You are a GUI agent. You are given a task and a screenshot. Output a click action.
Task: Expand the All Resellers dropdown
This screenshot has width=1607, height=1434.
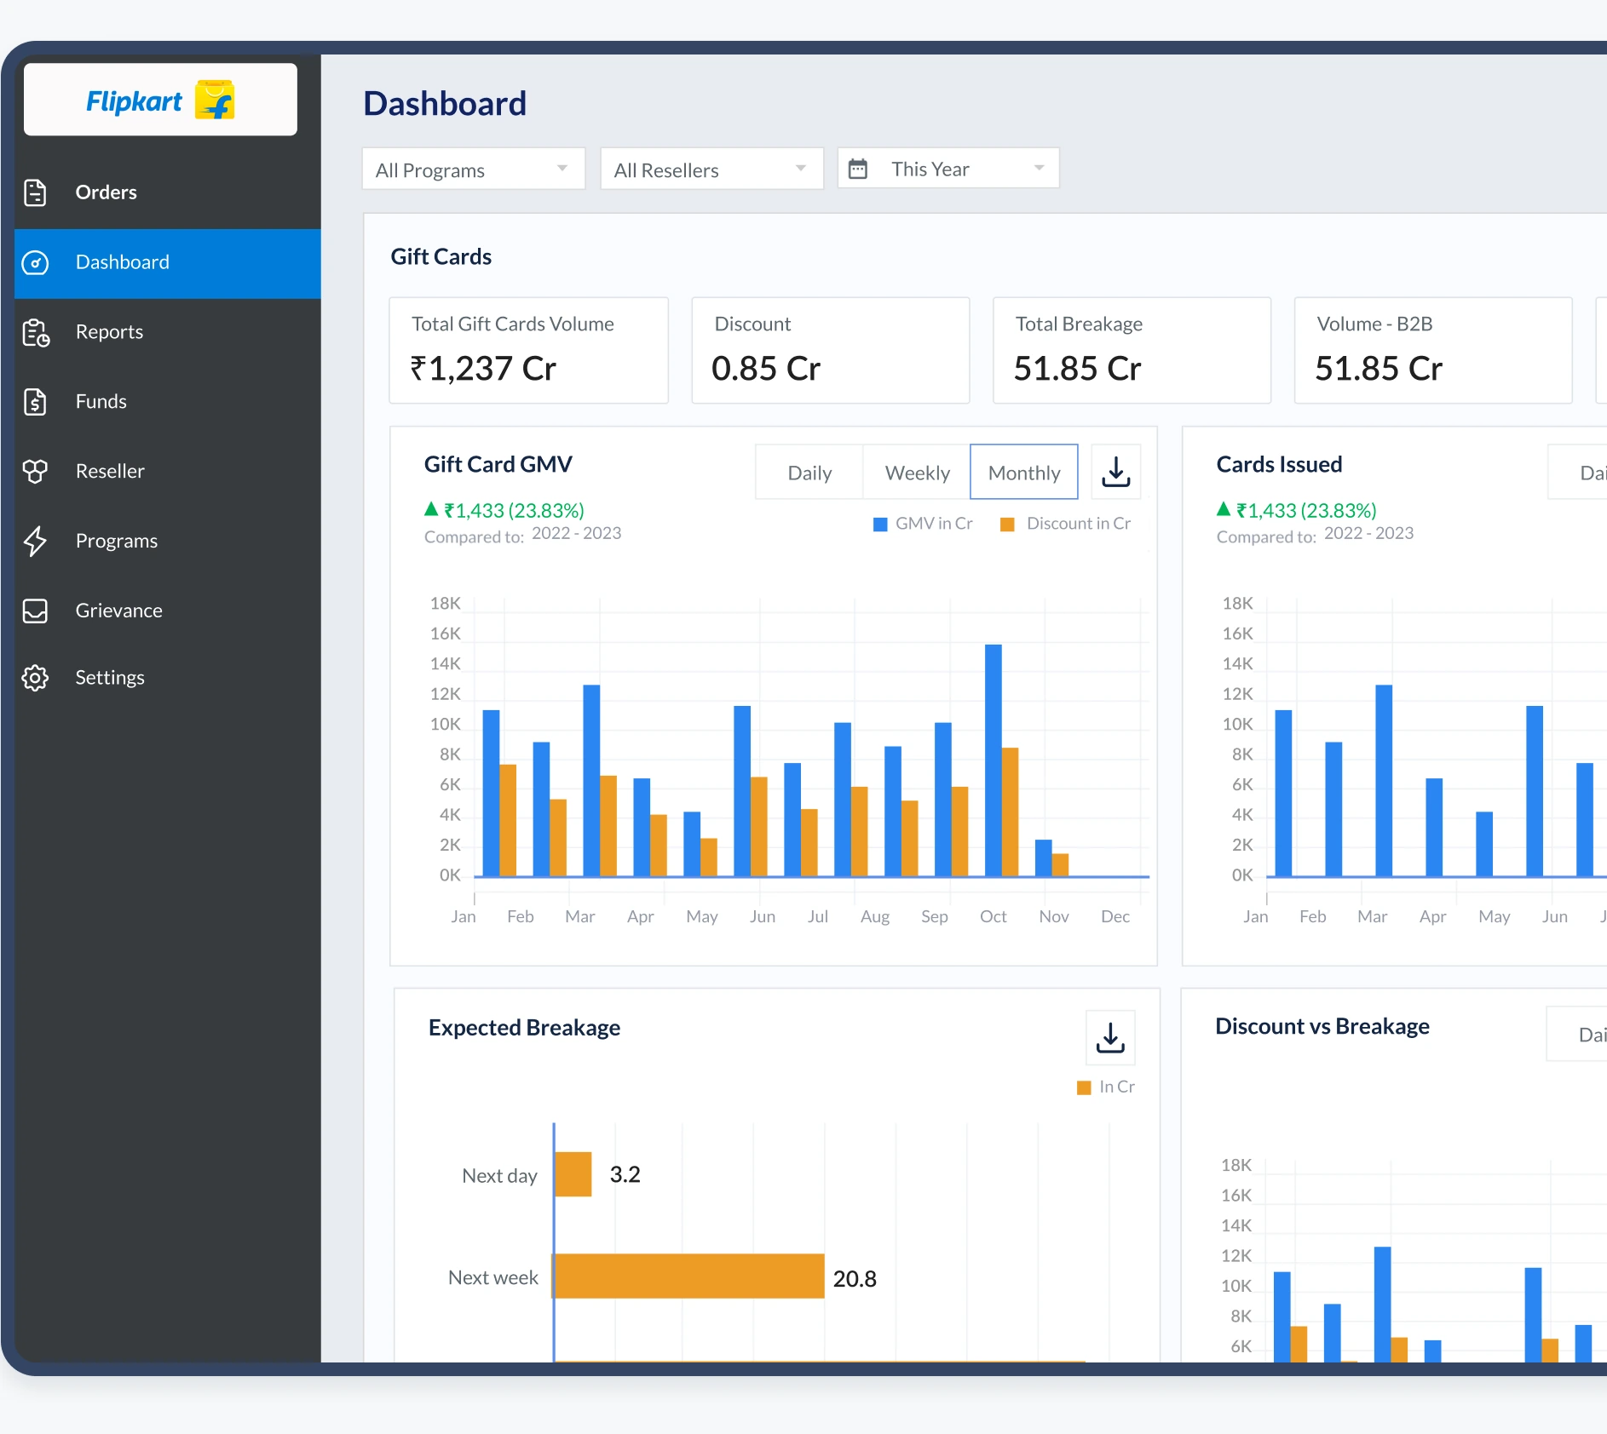click(x=712, y=169)
